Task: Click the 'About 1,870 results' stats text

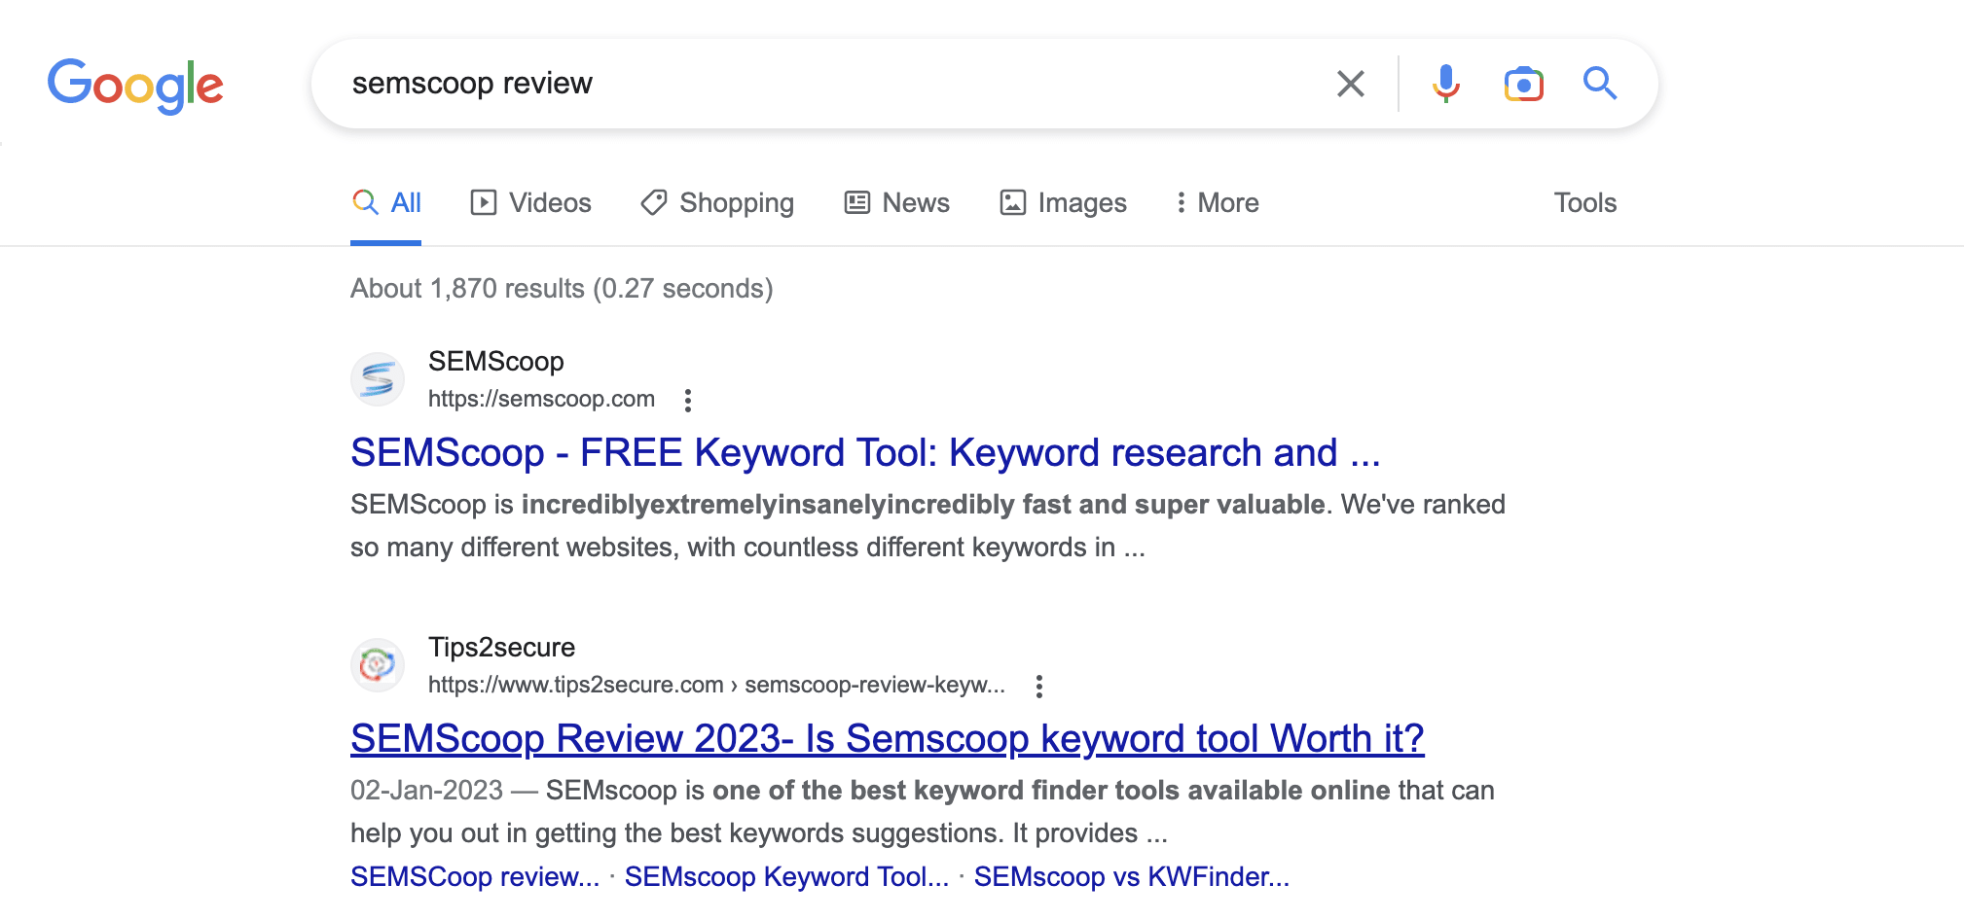Action: (562, 288)
